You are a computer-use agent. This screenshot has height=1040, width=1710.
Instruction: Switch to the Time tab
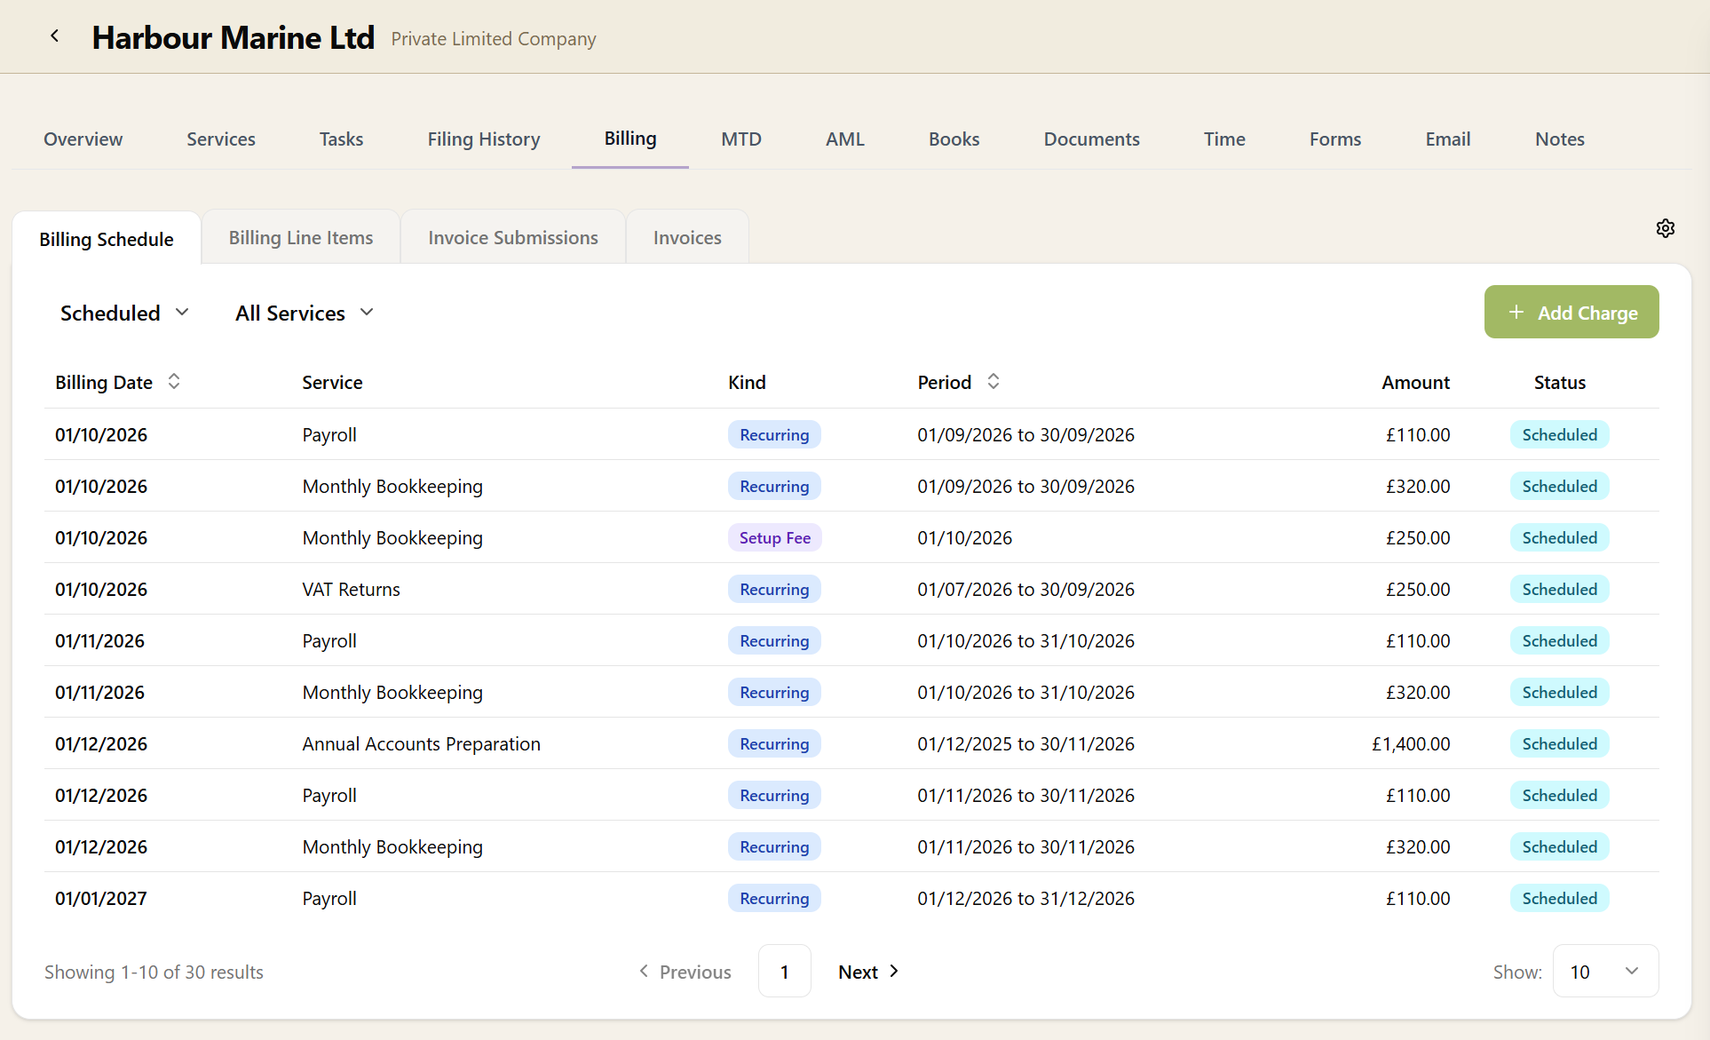tap(1224, 139)
